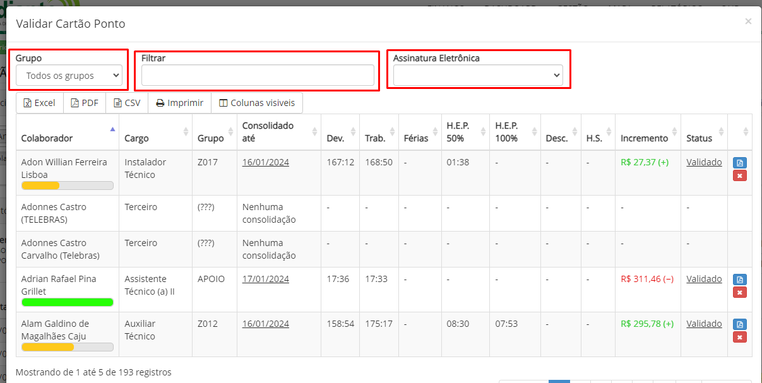
Task: Click Validado status for Alam Galdino
Action: [704, 324]
